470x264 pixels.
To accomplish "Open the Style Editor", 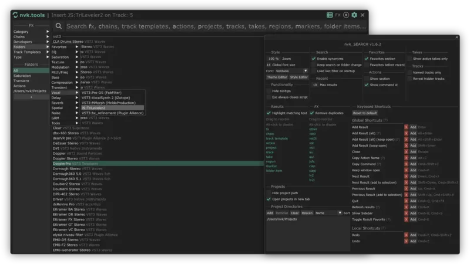I will (x=299, y=77).
